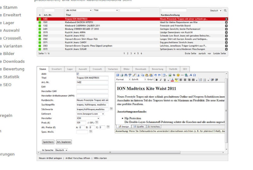Delete article 1501 with its X icon
This screenshot has width=253, height=170.
(x=226, y=22)
